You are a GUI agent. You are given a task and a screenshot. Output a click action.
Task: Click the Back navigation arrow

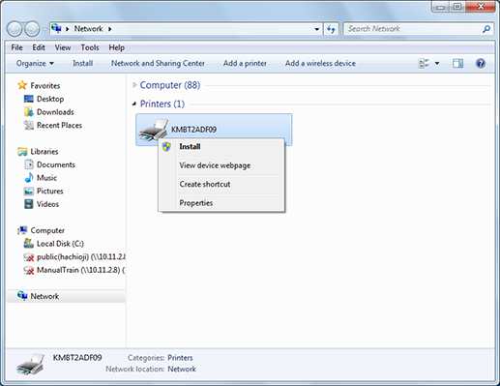click(15, 29)
